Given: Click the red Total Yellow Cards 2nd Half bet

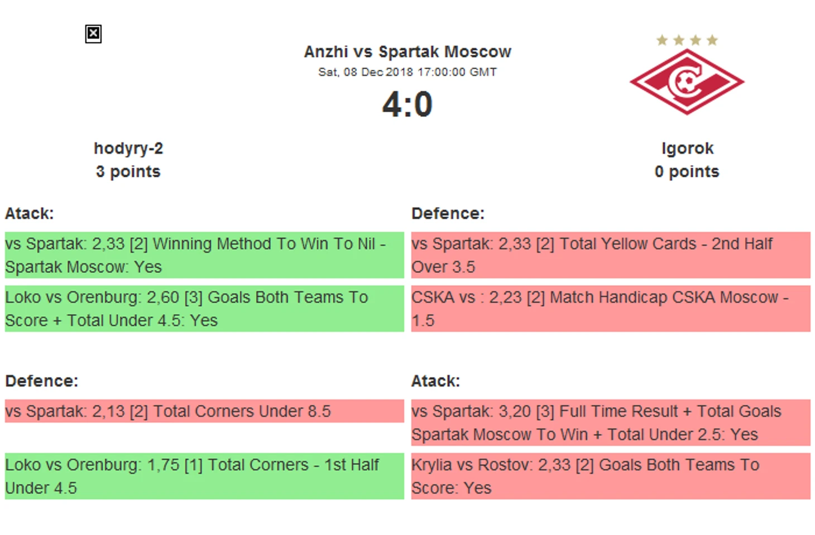Looking at the screenshot, I should pyautogui.click(x=611, y=255).
